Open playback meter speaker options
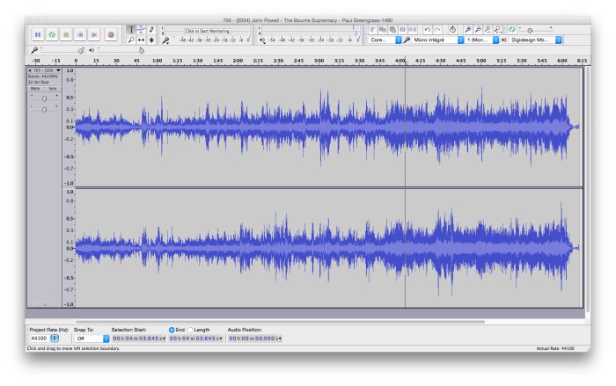616x386 pixels. (x=262, y=40)
